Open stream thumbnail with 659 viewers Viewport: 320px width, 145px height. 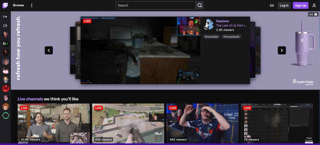(128, 123)
